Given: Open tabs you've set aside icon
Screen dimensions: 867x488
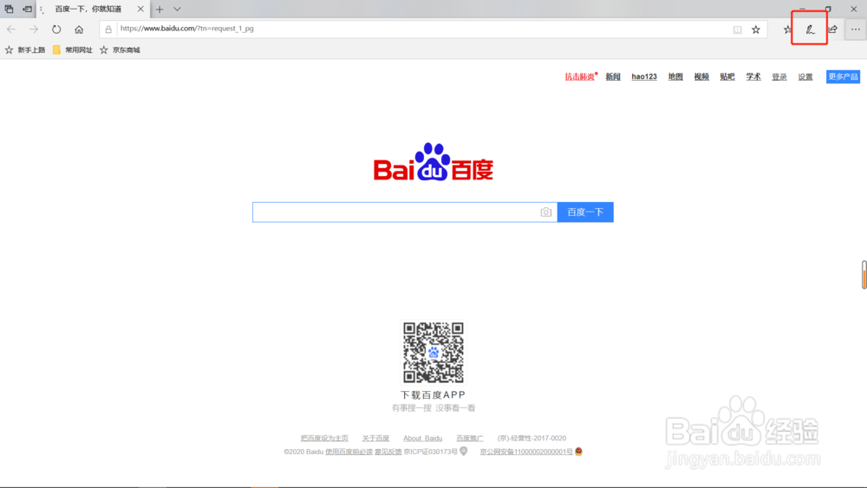Looking at the screenshot, I should click(9, 9).
